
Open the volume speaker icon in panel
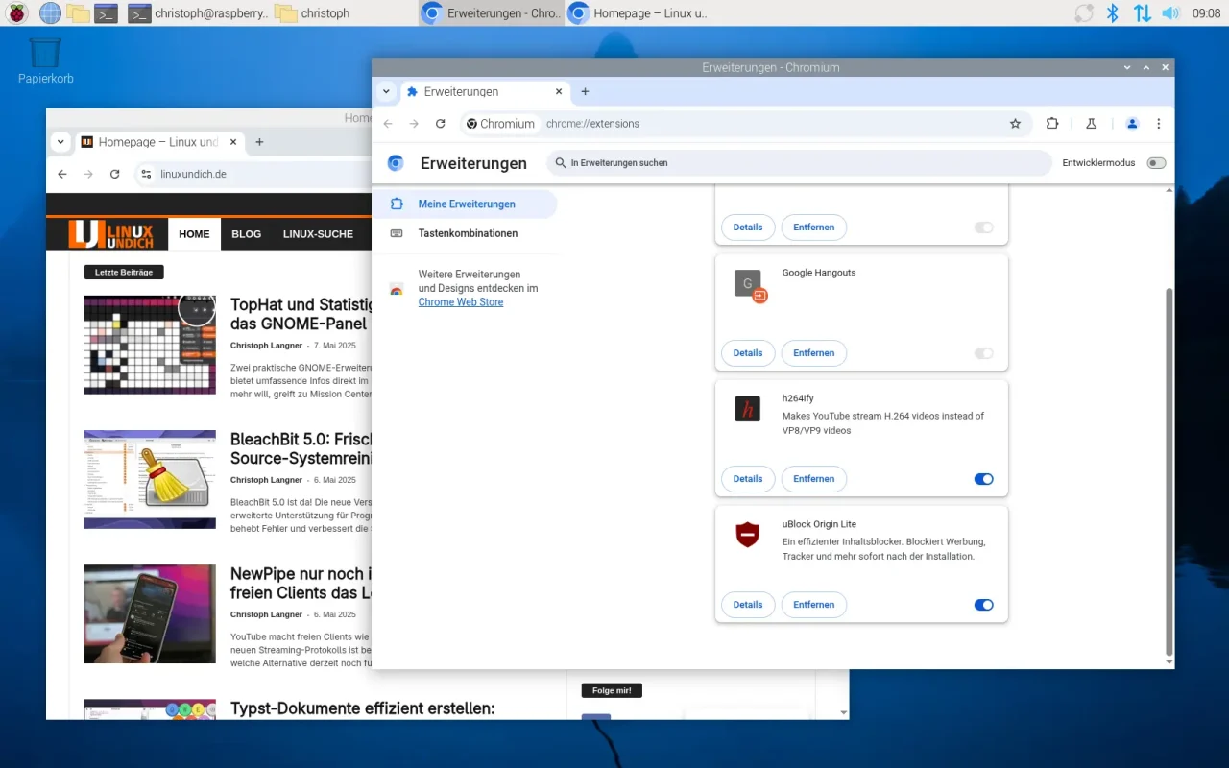[x=1170, y=13]
